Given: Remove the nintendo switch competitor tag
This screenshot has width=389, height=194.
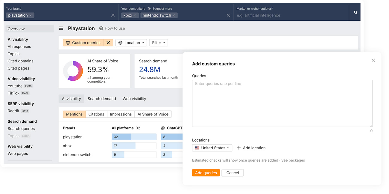Looking at the screenshot, I should pos(174,16).
